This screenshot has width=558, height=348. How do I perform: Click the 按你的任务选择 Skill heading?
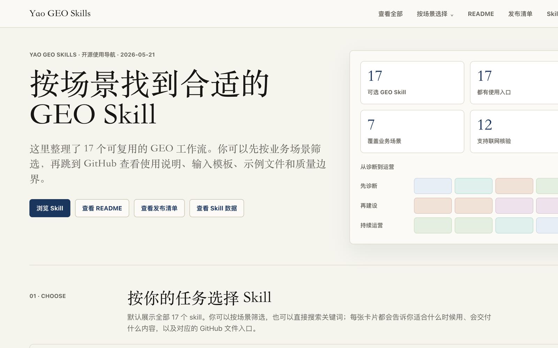(199, 298)
